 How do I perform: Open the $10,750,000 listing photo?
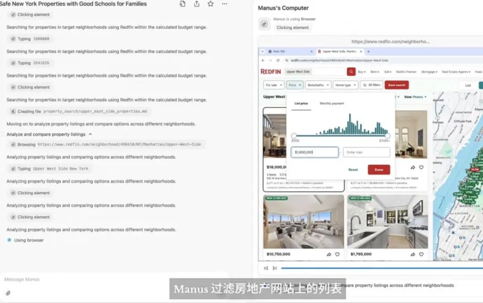click(x=303, y=222)
